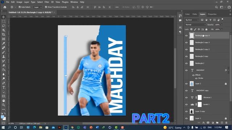232x130 pixels.
Task: Open more options ellipsis in options bar
Action: click(x=117, y=7)
